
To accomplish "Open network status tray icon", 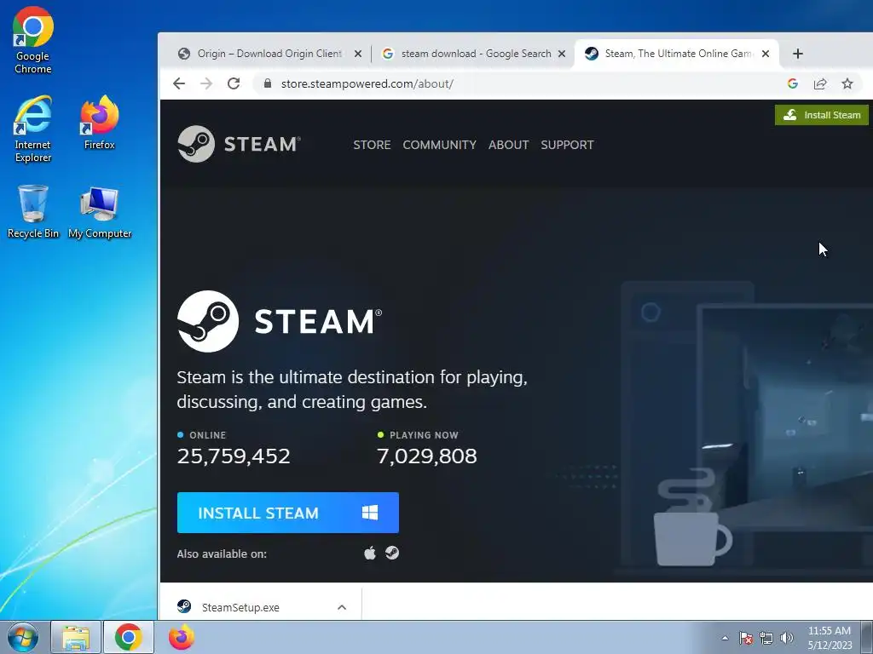I will click(x=766, y=638).
